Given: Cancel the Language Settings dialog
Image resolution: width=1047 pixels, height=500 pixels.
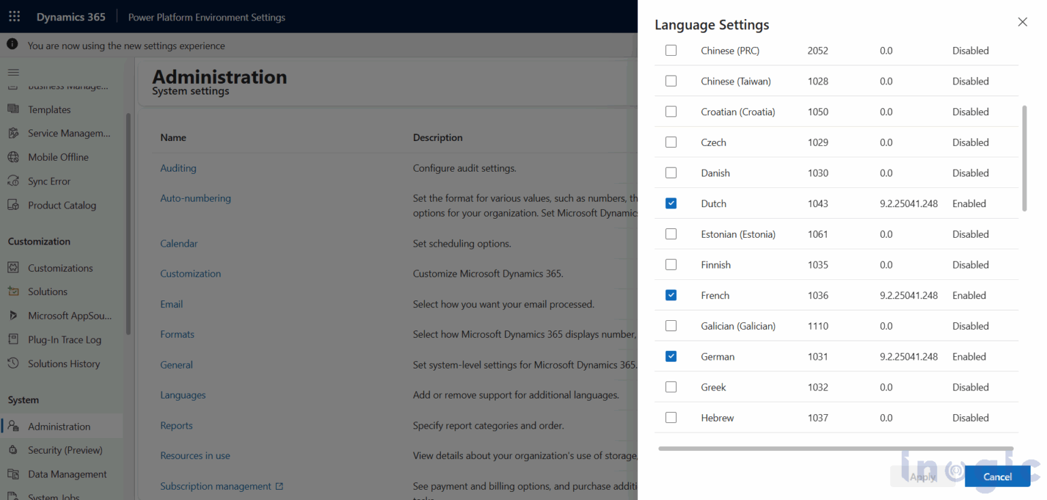Looking at the screenshot, I should [997, 476].
